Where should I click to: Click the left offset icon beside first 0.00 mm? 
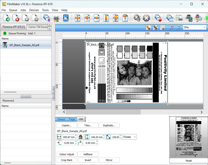pyautogui.click(x=59, y=143)
